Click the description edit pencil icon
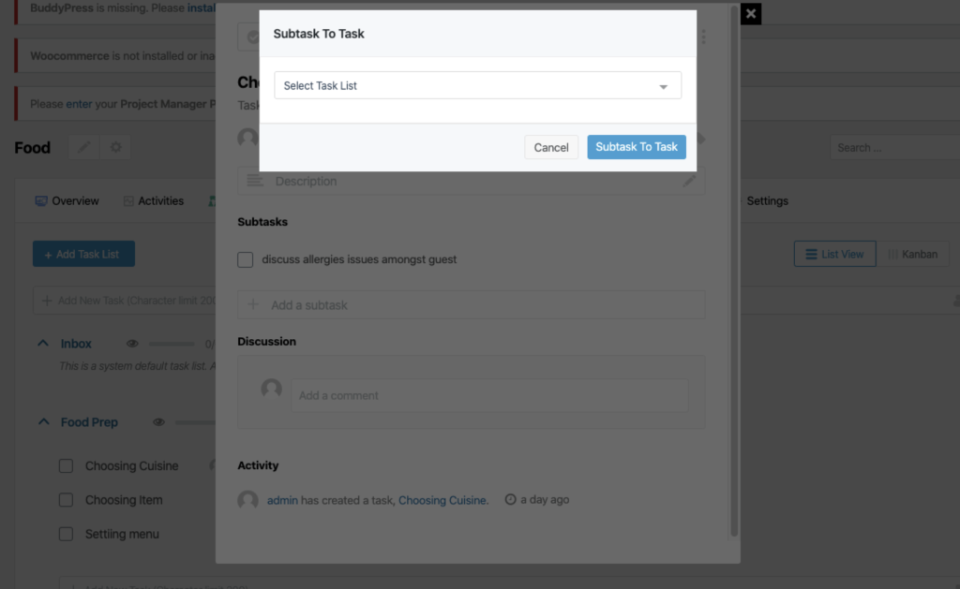 pyautogui.click(x=689, y=181)
